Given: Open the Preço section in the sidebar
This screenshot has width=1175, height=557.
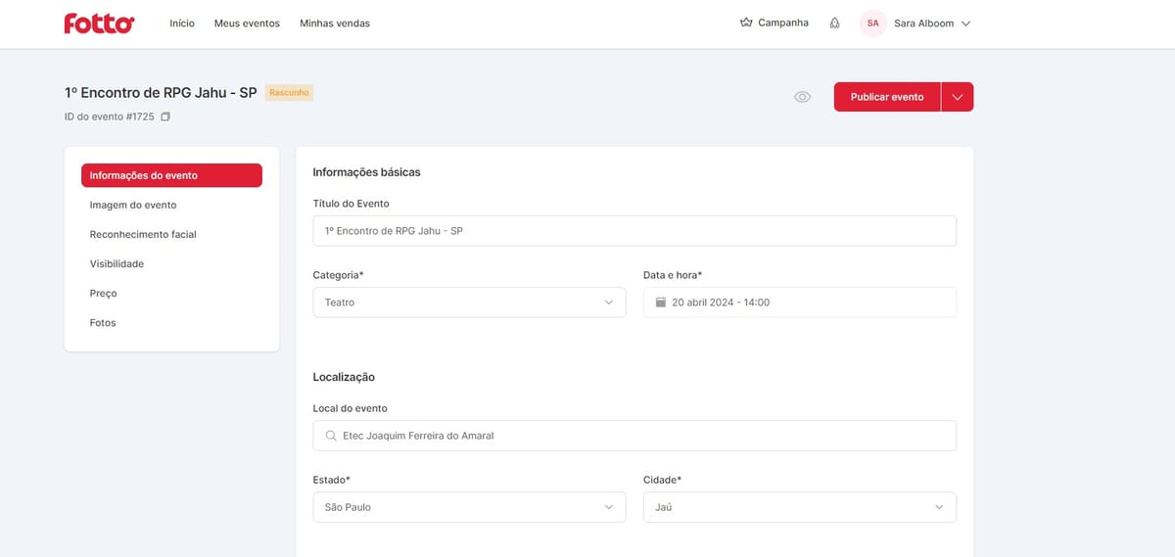Looking at the screenshot, I should (104, 294).
